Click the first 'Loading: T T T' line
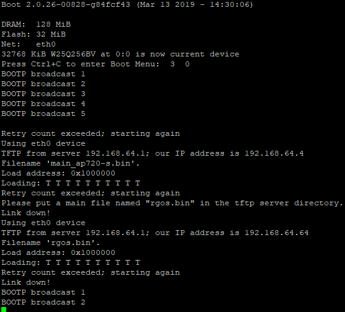345x312 pixels. point(71,183)
